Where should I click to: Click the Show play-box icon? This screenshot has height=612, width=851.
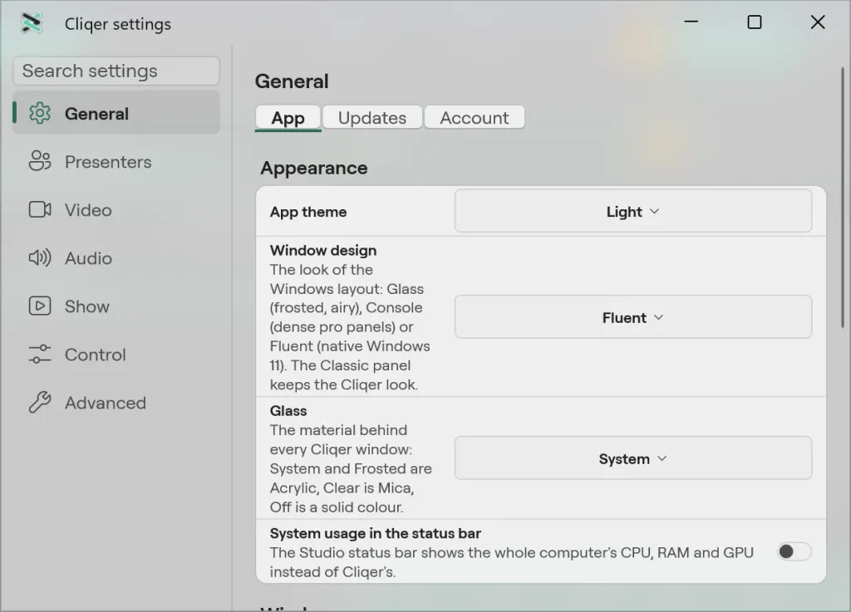40,306
